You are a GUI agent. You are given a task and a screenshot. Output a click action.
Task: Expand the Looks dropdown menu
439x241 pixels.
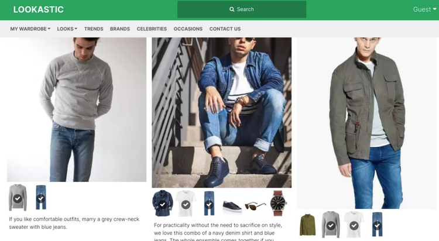pyautogui.click(x=67, y=29)
